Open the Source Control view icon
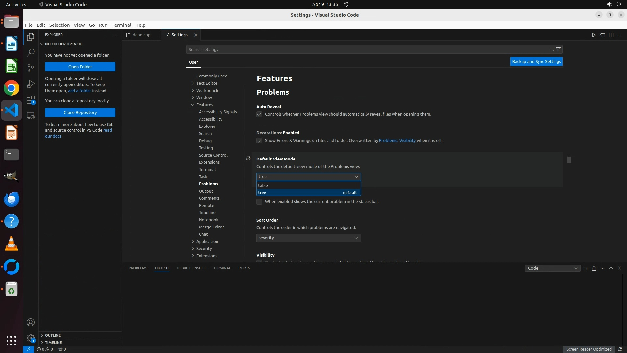 (30, 68)
